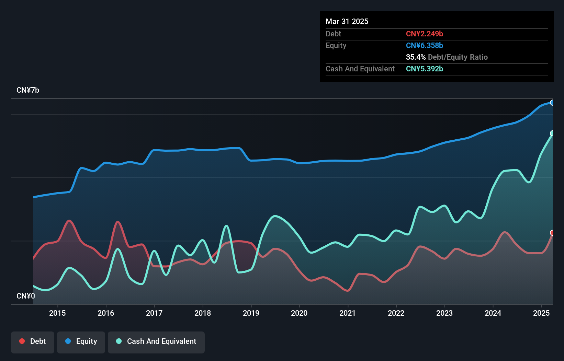Click the red Debt endpoint marker
Viewport: 564px width, 361px height.
point(552,233)
